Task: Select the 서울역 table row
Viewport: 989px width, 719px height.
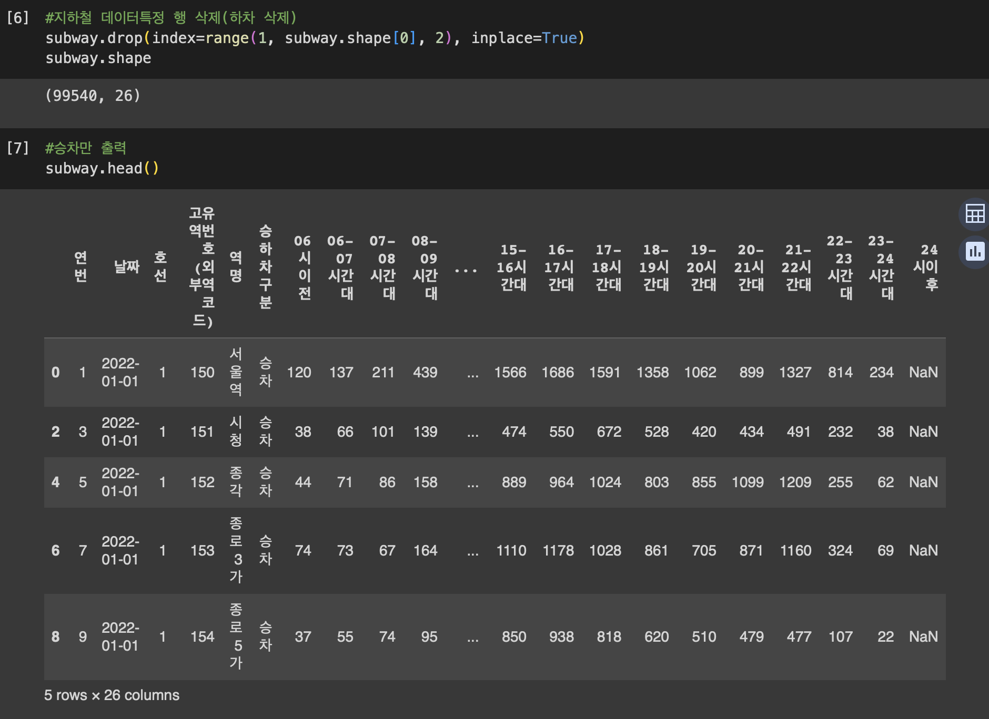Action: click(x=495, y=372)
